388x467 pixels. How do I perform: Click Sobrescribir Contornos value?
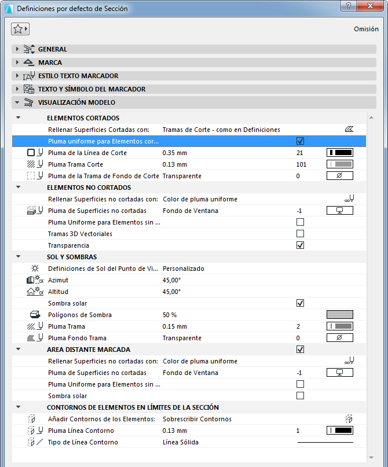(197, 419)
